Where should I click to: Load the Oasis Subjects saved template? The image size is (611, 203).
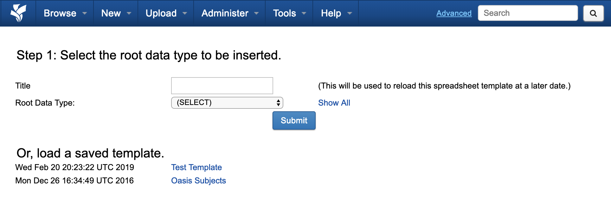(198, 181)
